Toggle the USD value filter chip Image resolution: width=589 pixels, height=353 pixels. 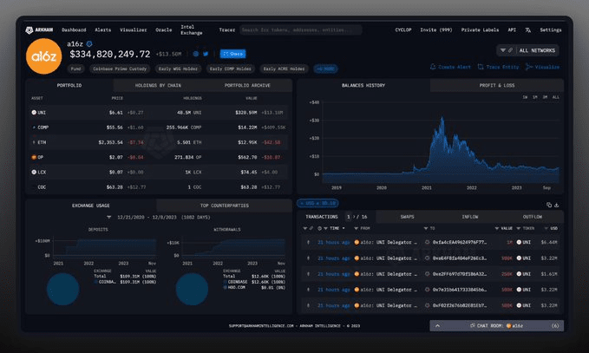tap(317, 204)
